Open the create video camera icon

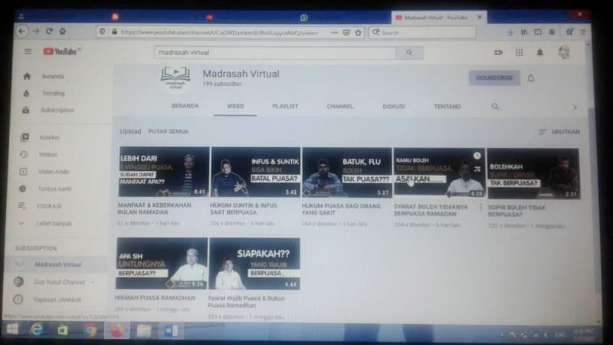498,52
